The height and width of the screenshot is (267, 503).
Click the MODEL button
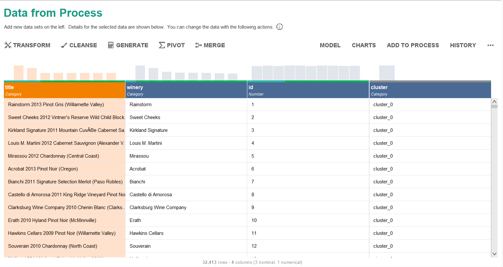pyautogui.click(x=330, y=45)
